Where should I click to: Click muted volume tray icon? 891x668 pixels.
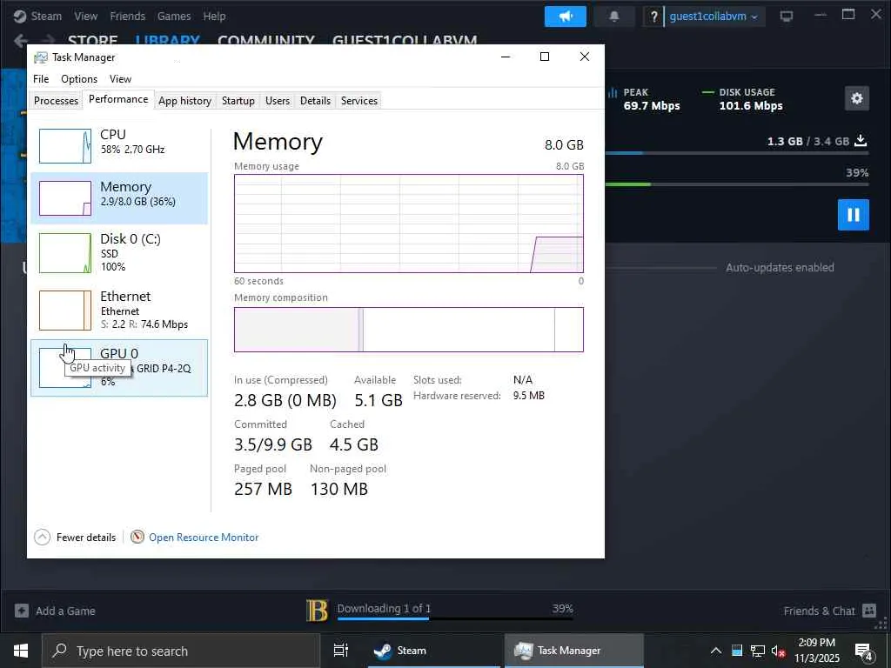[x=779, y=651]
